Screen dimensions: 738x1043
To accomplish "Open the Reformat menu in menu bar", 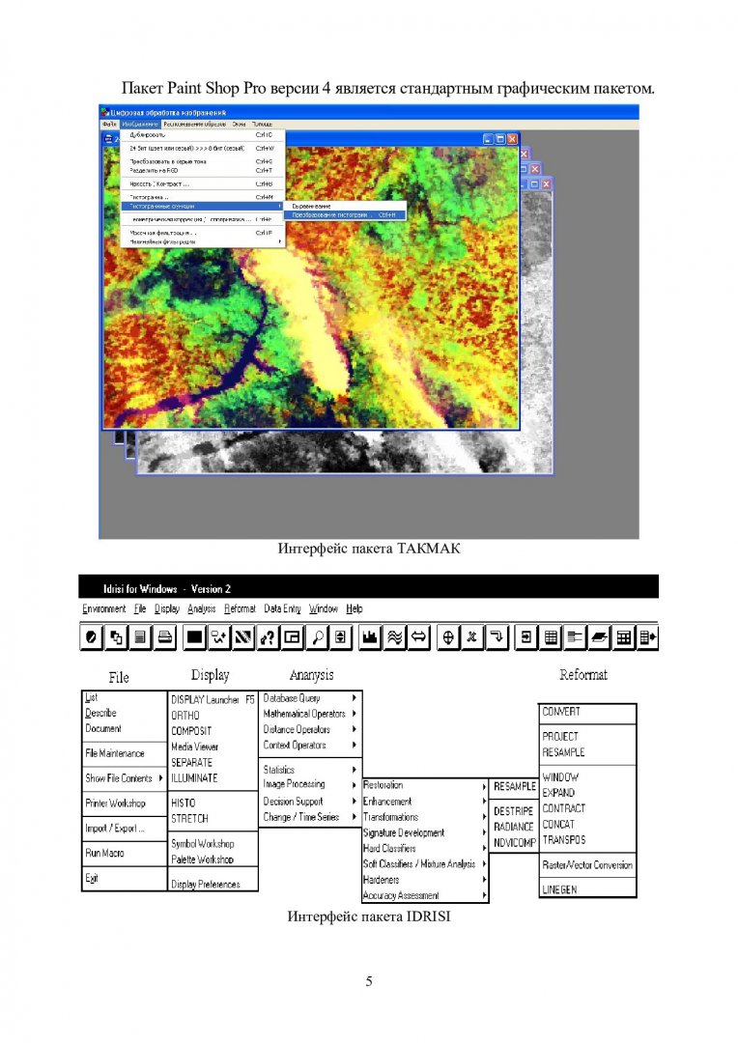I will (240, 609).
